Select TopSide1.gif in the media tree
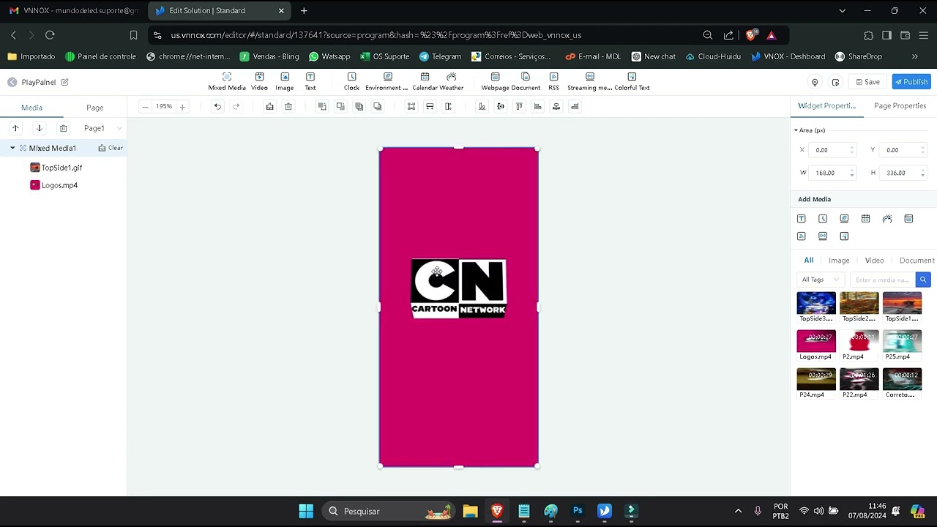Image resolution: width=937 pixels, height=527 pixels. (56, 168)
